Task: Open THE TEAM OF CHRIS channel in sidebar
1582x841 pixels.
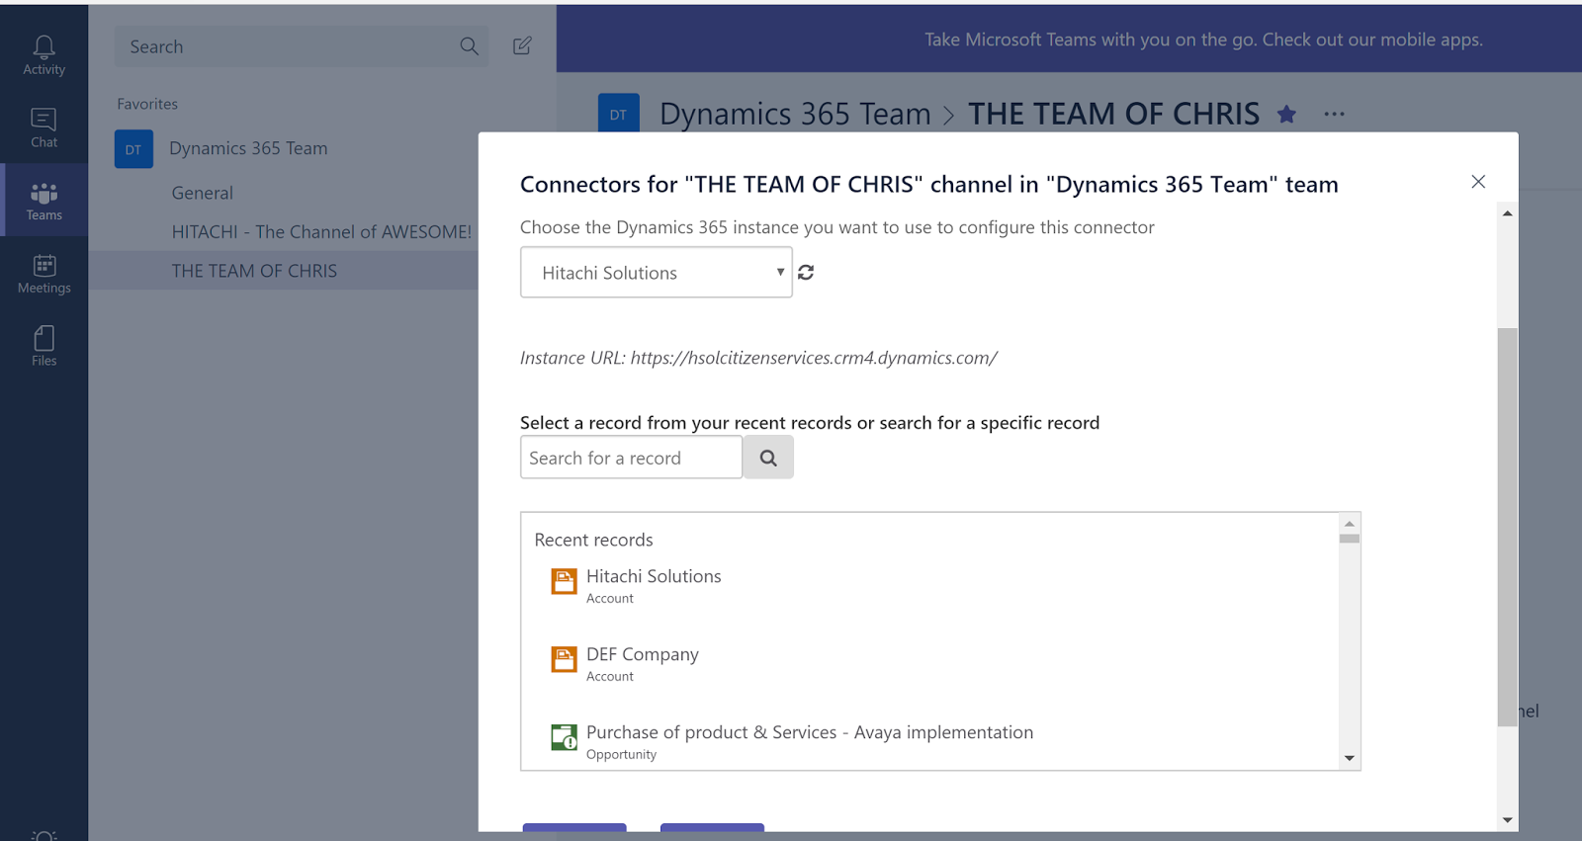Action: [x=254, y=271]
